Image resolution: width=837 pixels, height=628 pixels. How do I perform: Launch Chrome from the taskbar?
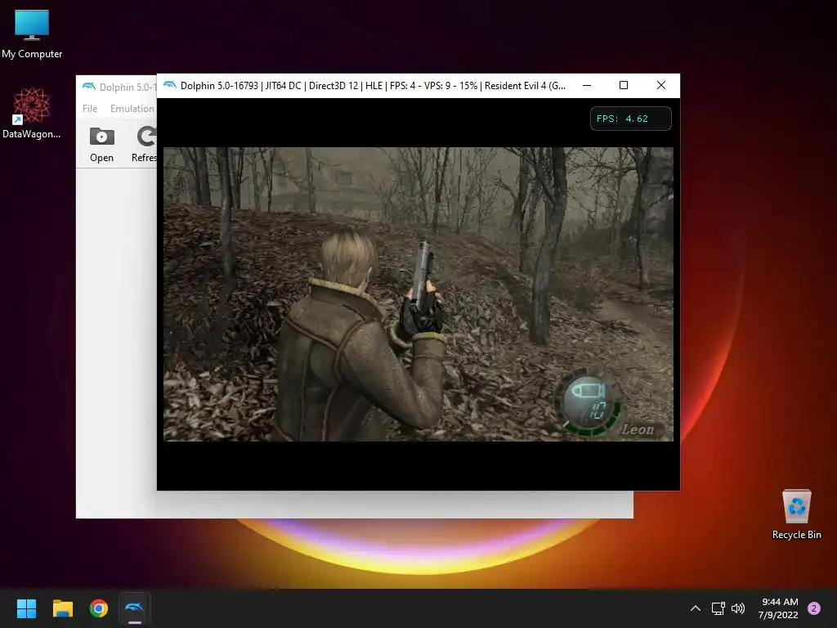tap(99, 608)
